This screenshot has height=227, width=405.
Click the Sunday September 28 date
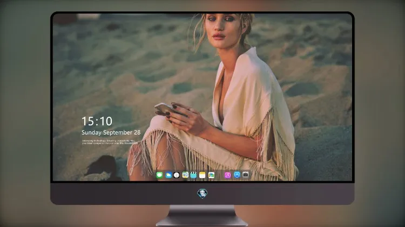[111, 132]
